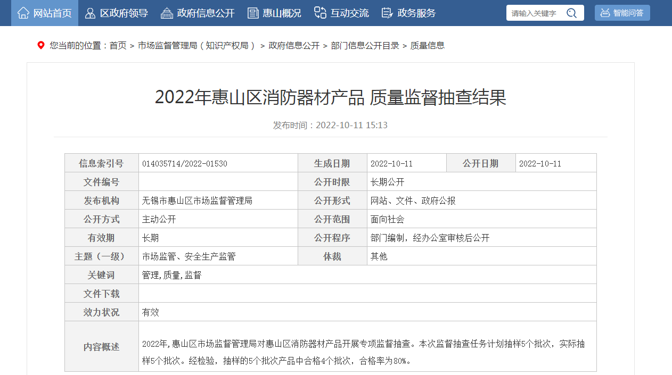Viewport: 672px width, 375px height.
Task: Click the 长期公开 value
Action: [387, 182]
